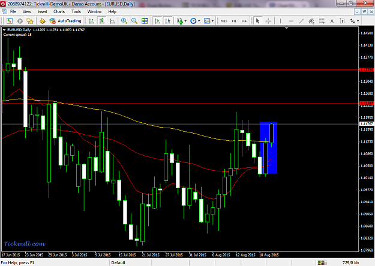Open the periodicity clock icon
The height and width of the screenshot is (266, 375).
coord(193,21)
